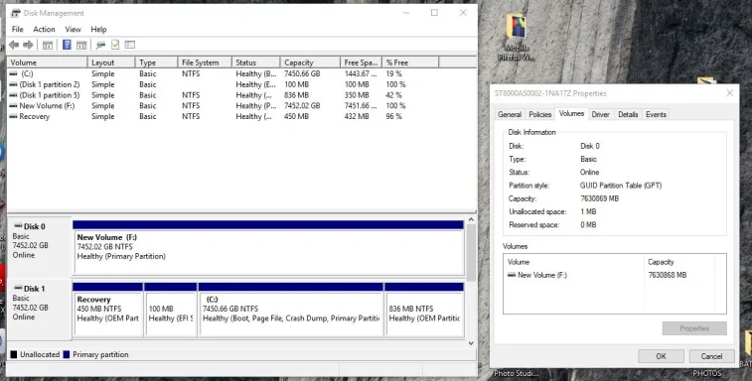752x381 pixels.
Task: Click the Disk 0 drive icon in graphical view
Action: [x=18, y=226]
